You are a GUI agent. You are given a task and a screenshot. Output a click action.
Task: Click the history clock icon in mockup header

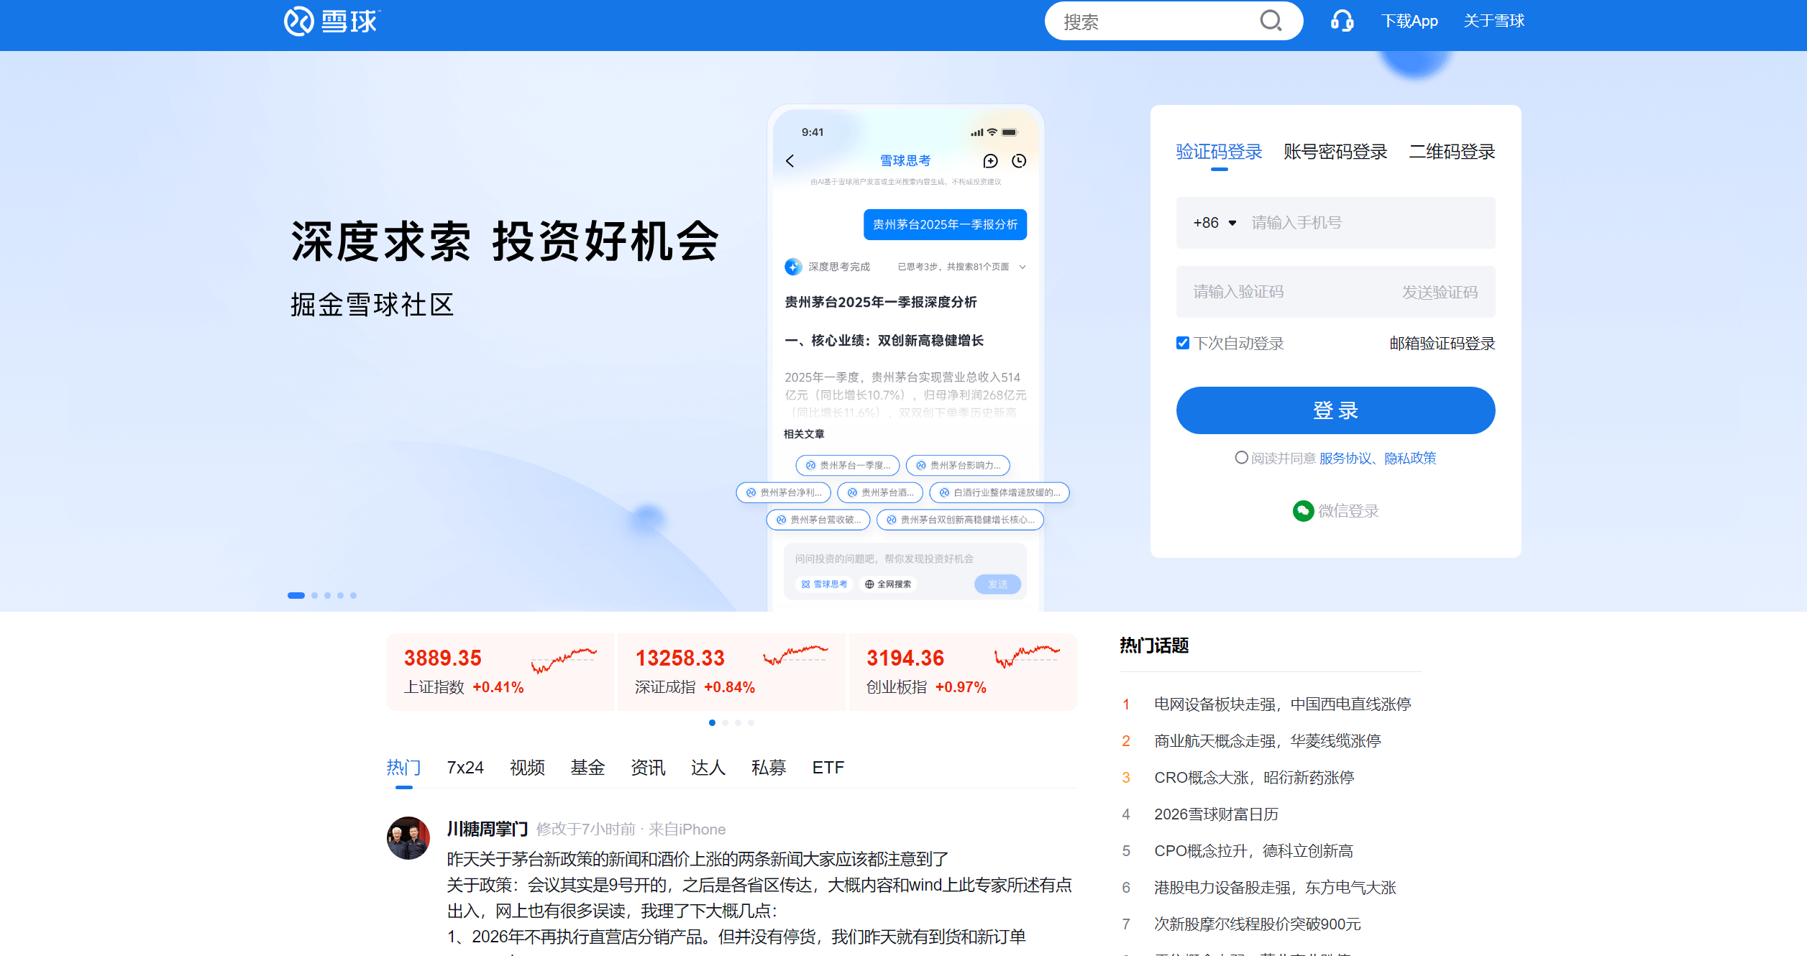[x=1018, y=161]
